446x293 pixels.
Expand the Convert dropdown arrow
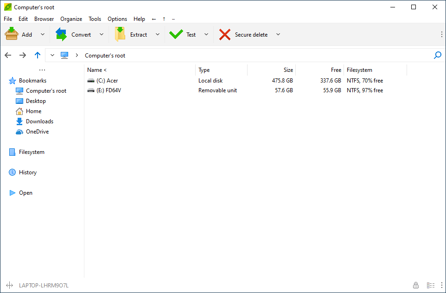[102, 34]
